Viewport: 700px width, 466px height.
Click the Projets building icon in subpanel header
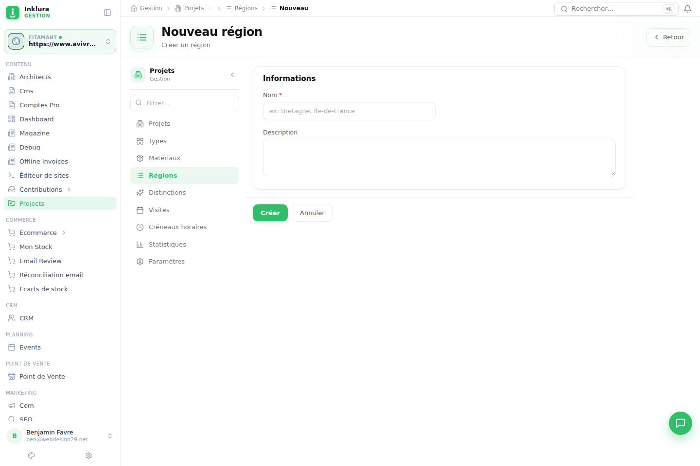(138, 75)
